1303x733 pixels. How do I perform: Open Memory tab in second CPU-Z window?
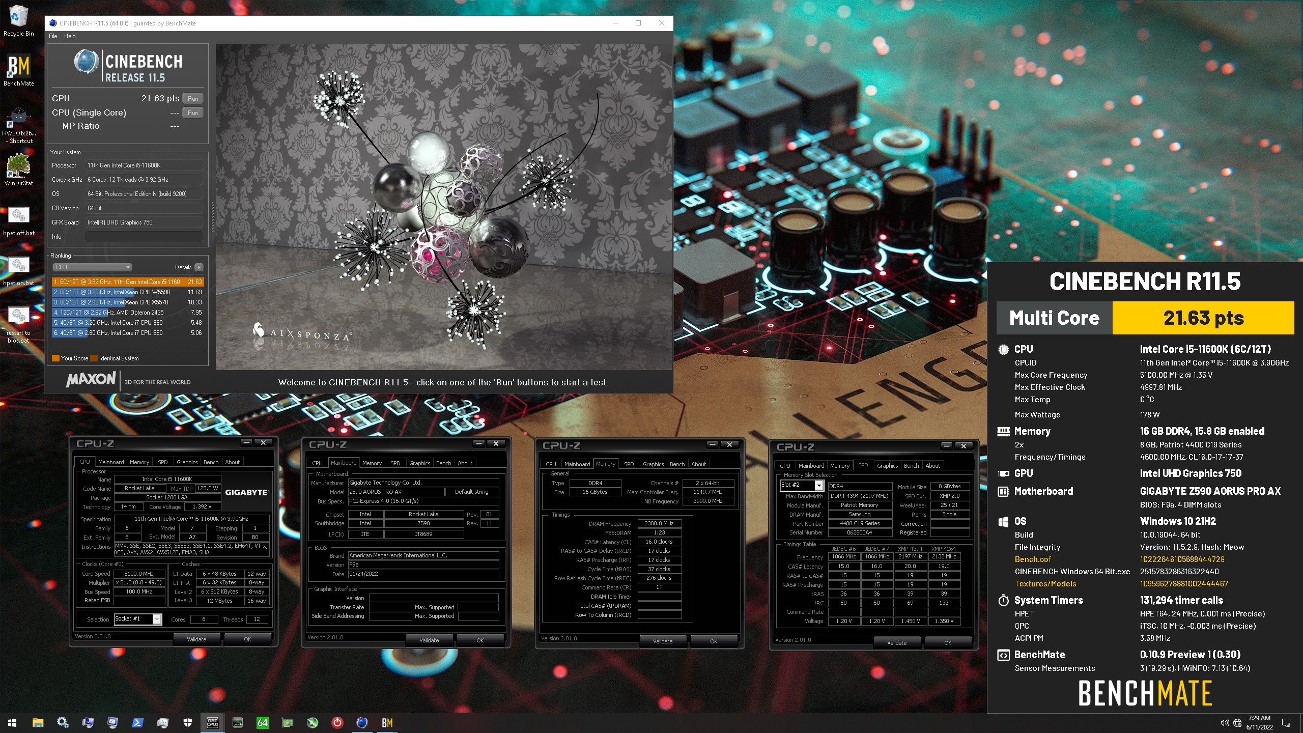372,463
